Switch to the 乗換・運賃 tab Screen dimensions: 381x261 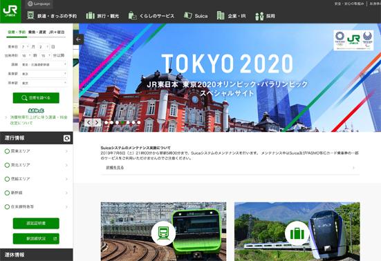click(37, 32)
